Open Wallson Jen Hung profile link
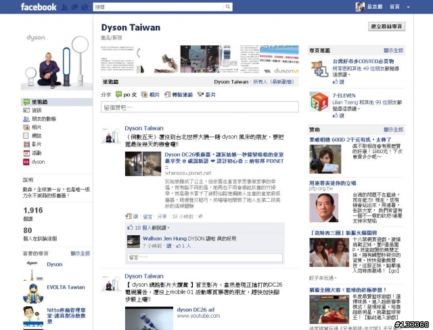This screenshot has height=330, width=433. [x=164, y=239]
